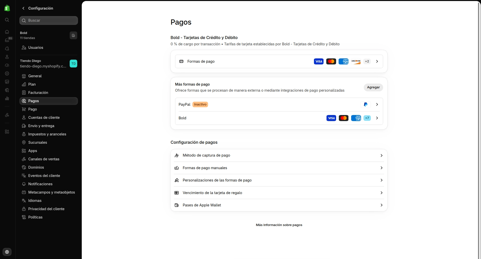
Task: Open the Customers person icon in the rail
Action: coord(7,57)
